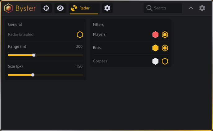Click the search magnifier icon
This screenshot has height=131, width=213.
coord(149,8)
